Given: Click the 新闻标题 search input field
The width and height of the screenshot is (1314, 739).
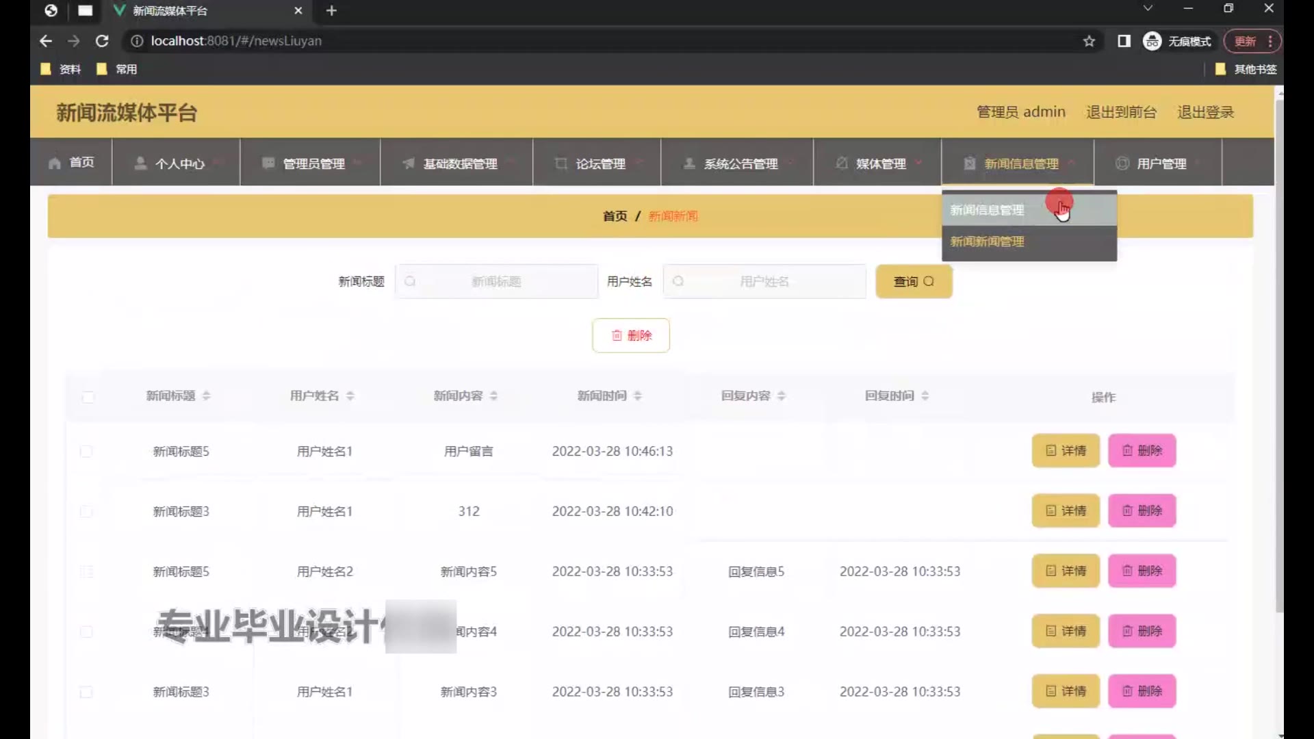Looking at the screenshot, I should pos(497,282).
